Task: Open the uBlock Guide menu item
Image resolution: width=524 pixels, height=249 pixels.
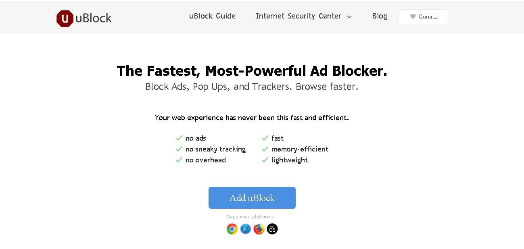Action: (x=212, y=16)
